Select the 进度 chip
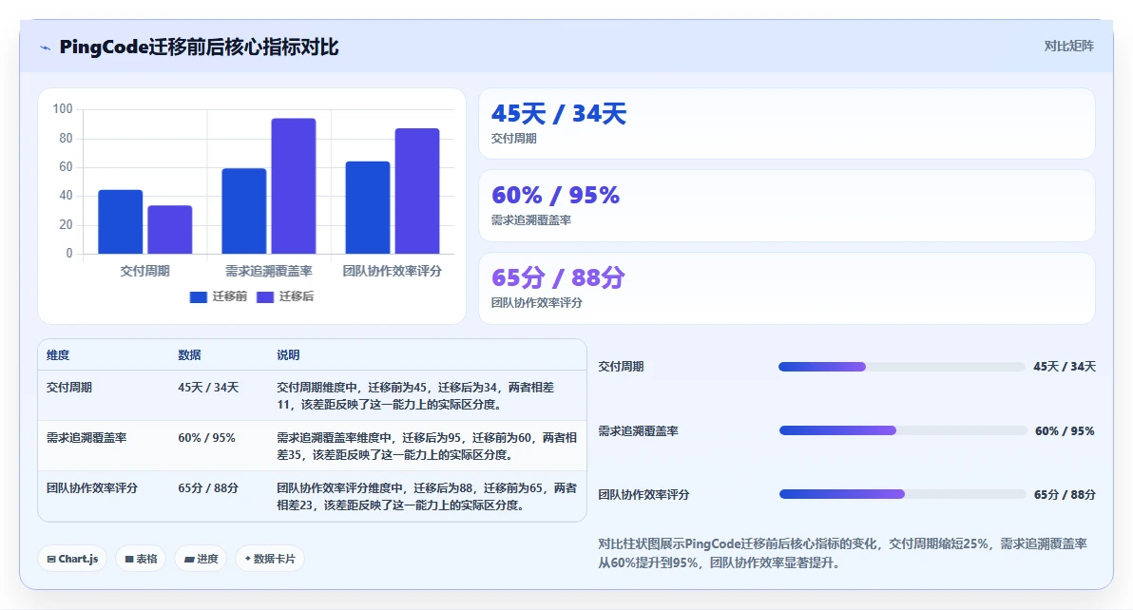 pyautogui.click(x=201, y=559)
